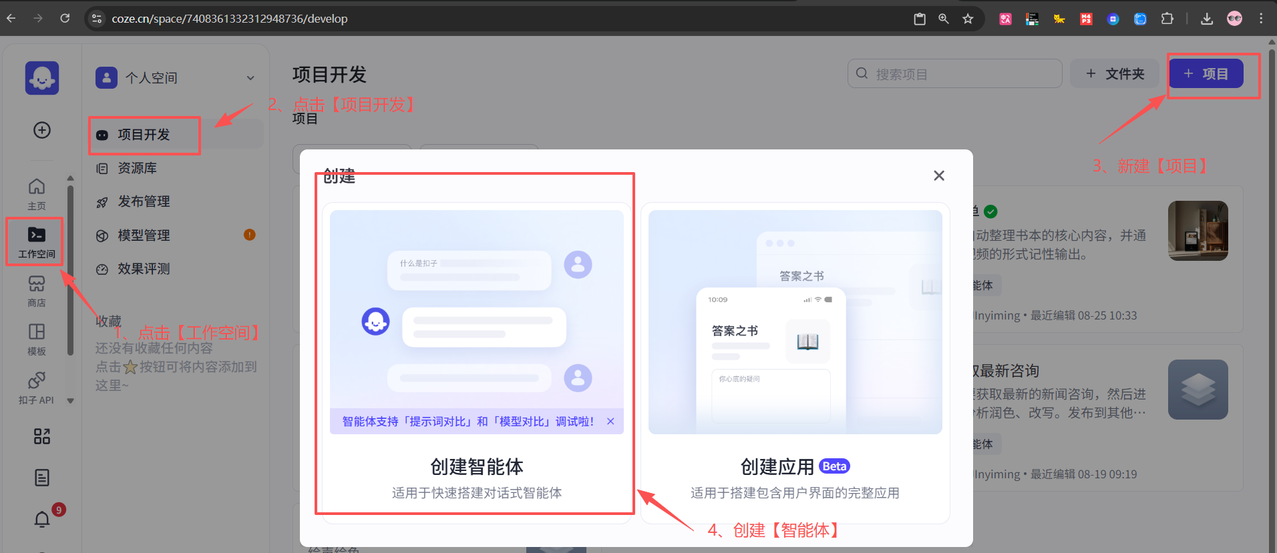Click the zoom magnifier icon in address bar
The image size is (1277, 553).
pos(944,19)
